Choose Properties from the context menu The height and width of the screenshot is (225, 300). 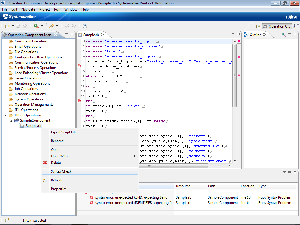(90, 189)
